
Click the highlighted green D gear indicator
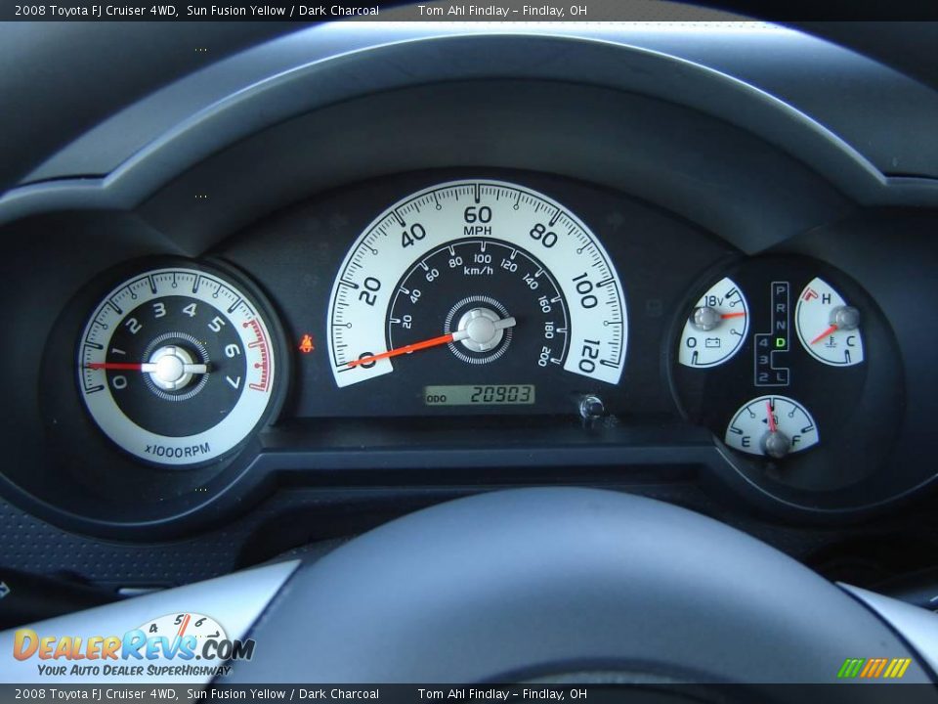click(780, 342)
